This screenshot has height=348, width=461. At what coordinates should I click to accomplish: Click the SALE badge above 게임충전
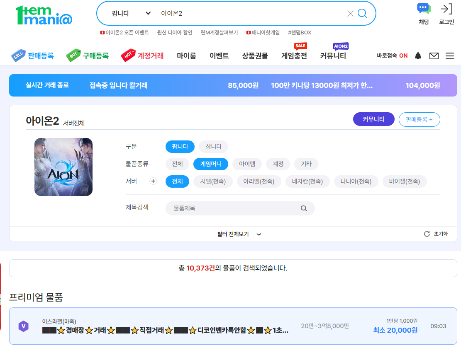click(x=300, y=46)
